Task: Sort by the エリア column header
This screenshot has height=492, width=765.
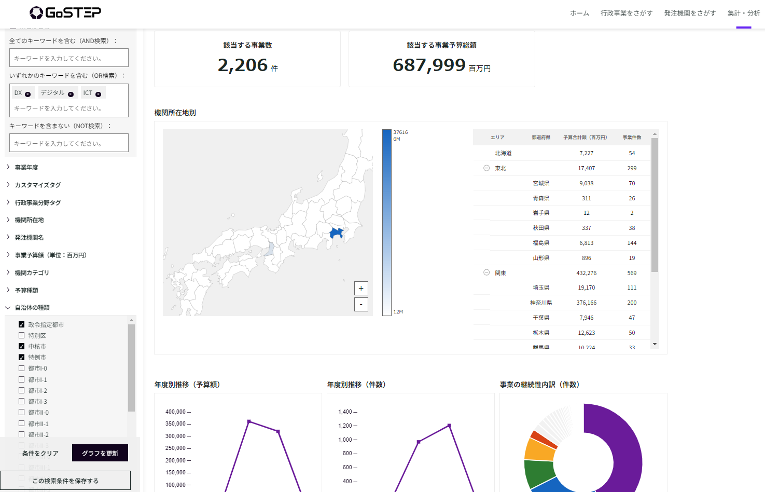Action: point(497,138)
